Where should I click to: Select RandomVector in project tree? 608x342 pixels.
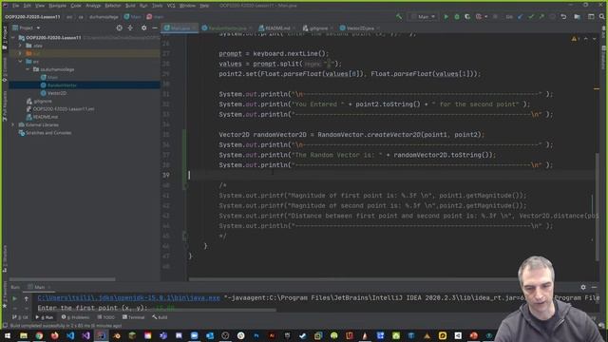62,85
